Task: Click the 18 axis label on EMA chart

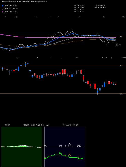Action: [x=121, y=37]
